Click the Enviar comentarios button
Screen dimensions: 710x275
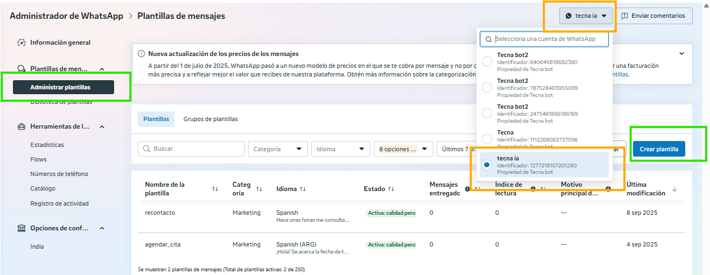653,16
